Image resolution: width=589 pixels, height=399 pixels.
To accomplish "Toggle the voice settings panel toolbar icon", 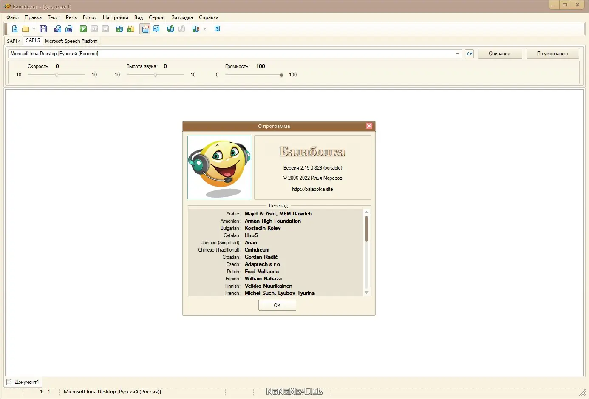I will click(x=145, y=29).
